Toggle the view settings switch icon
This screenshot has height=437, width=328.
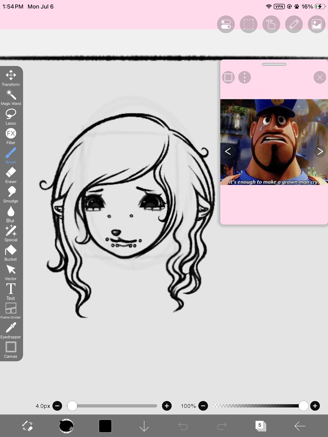click(226, 24)
